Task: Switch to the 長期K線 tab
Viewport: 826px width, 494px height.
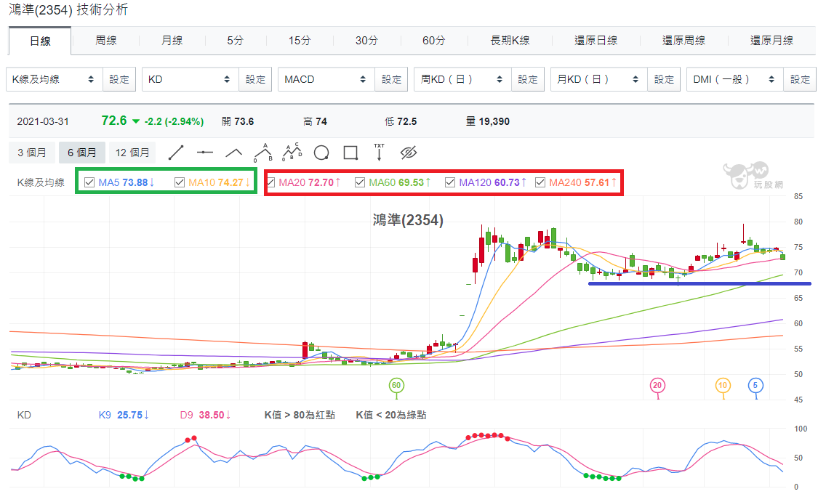Action: [510, 41]
